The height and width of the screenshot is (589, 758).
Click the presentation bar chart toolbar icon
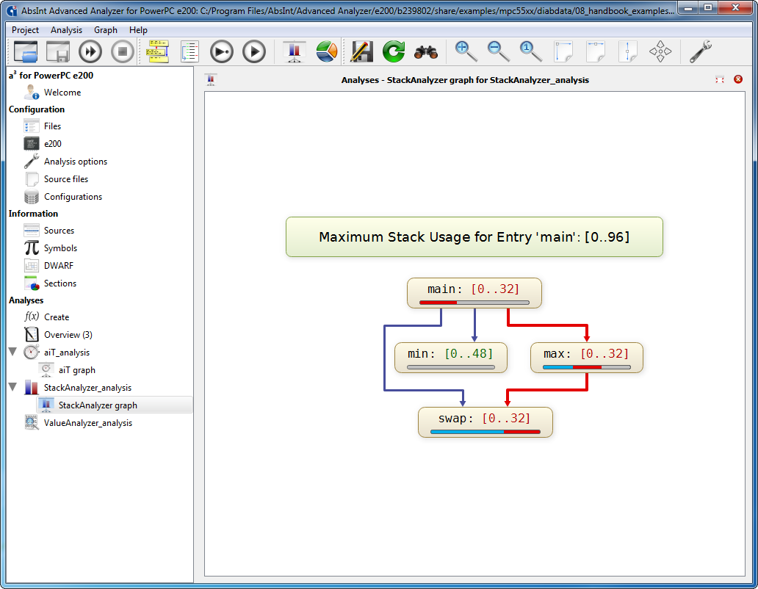tap(295, 51)
